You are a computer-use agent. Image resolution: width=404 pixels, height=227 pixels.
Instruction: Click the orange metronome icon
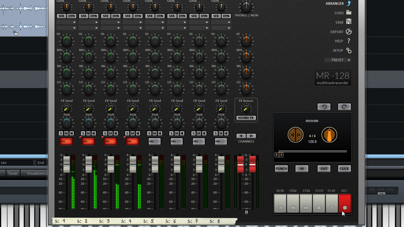click(329, 135)
